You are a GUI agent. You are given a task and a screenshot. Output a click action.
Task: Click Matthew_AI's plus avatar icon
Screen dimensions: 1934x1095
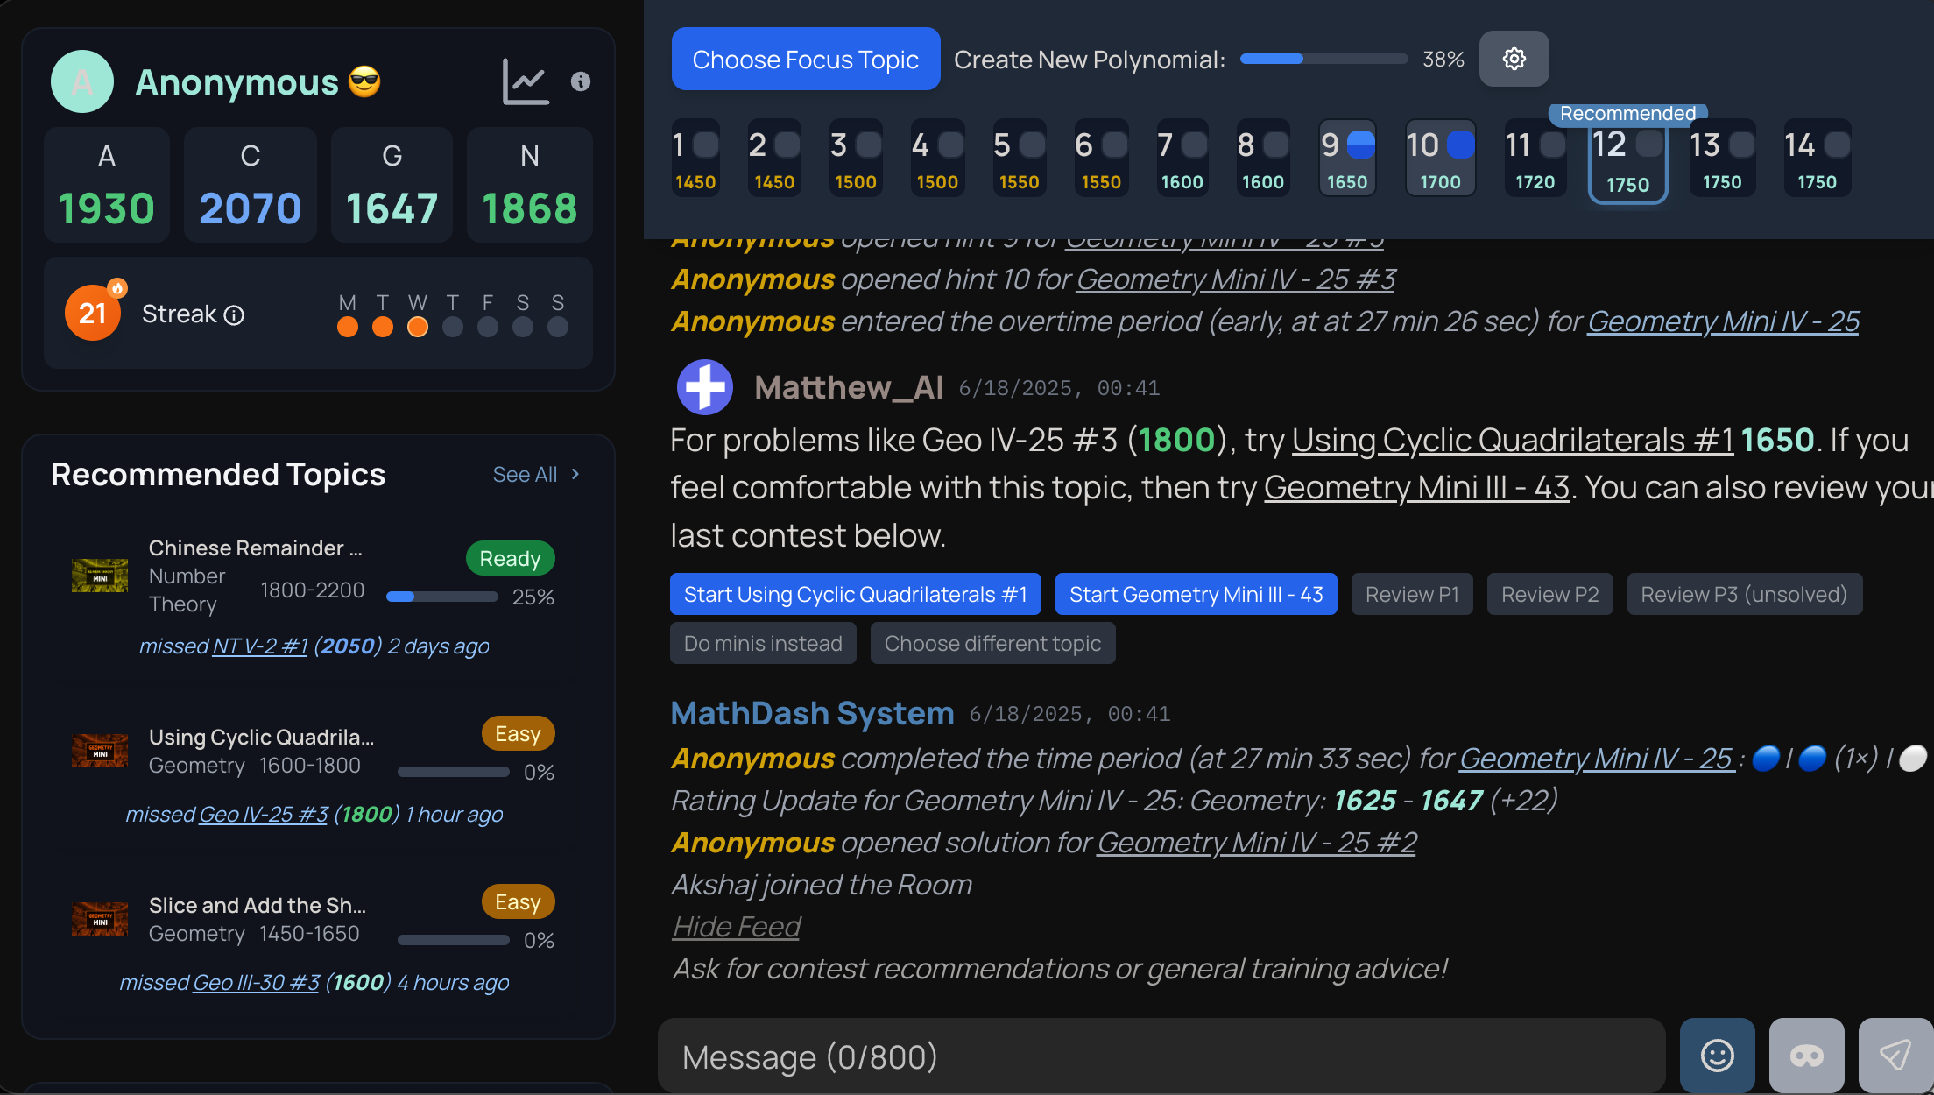coord(704,386)
